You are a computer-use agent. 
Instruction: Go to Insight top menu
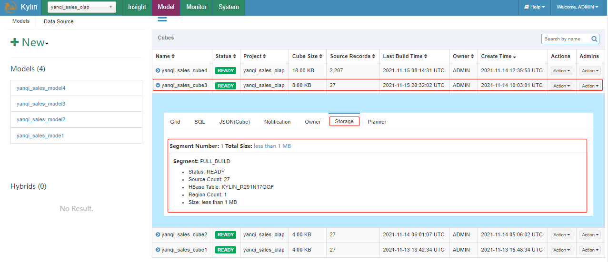tap(137, 7)
